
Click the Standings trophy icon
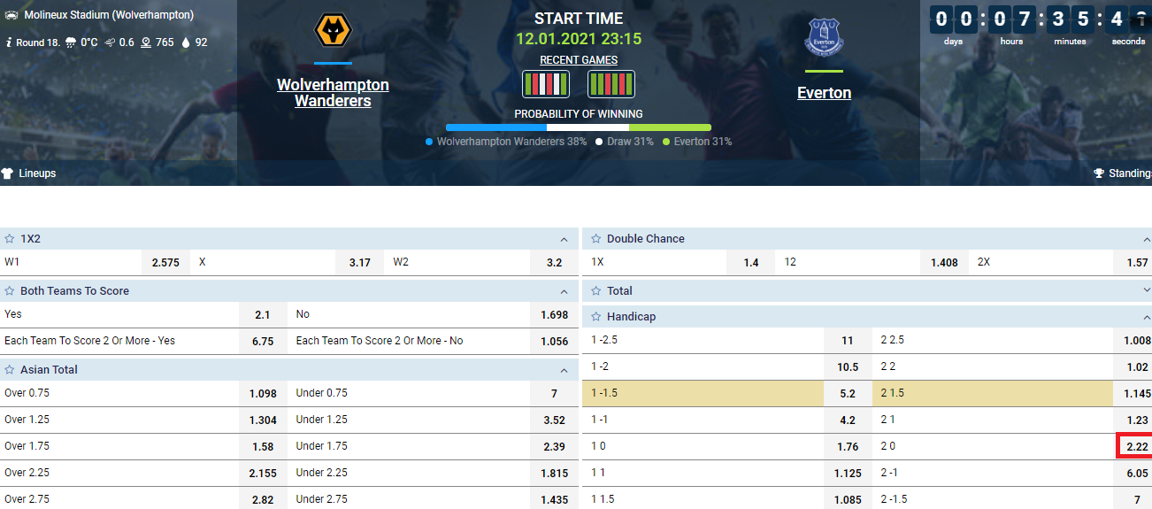(x=1099, y=174)
